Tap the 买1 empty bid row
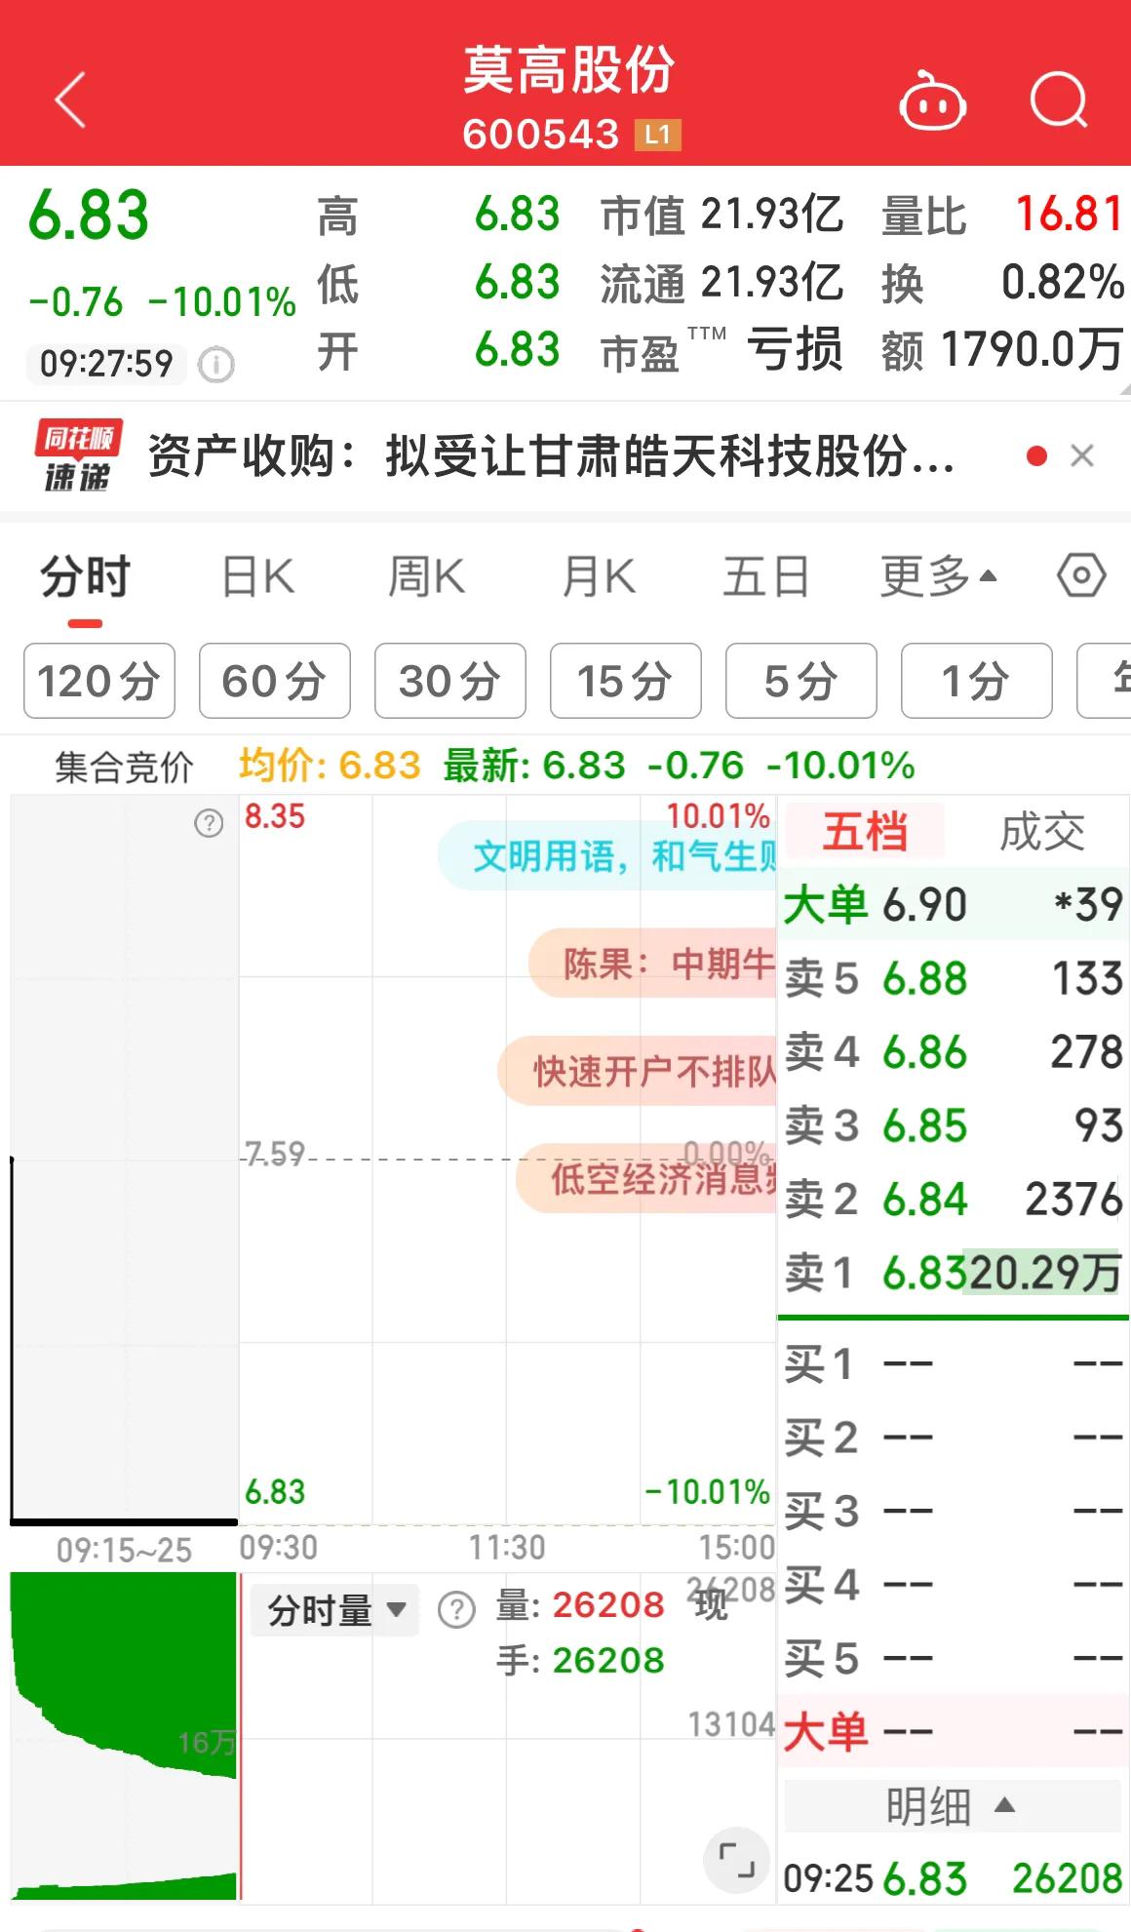 (x=954, y=1363)
